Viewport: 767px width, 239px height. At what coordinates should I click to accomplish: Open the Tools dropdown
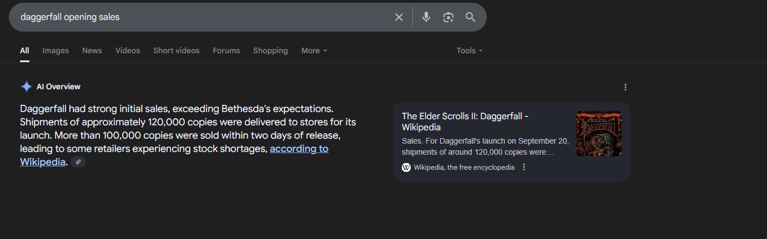[470, 50]
